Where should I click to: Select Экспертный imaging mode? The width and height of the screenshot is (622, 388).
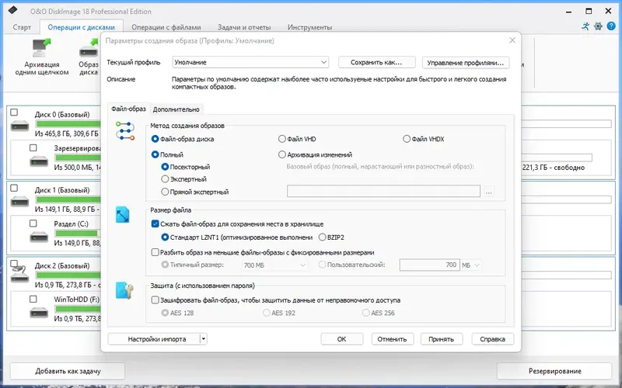coord(165,179)
